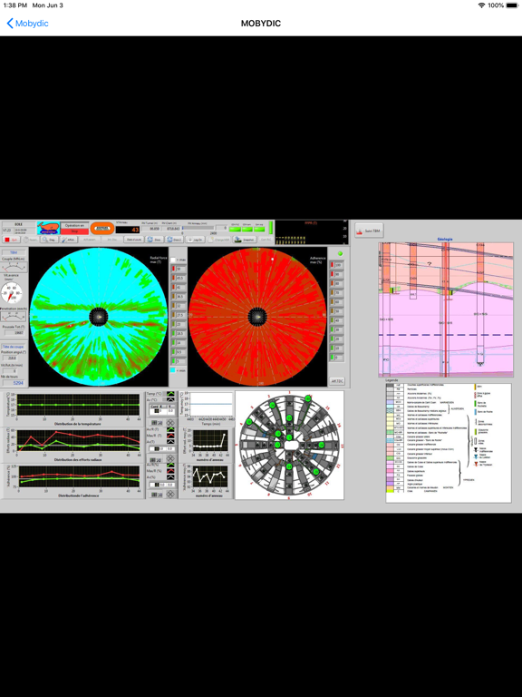Tap the battery indicator icon
This screenshot has height=697, width=522.
click(512, 5)
